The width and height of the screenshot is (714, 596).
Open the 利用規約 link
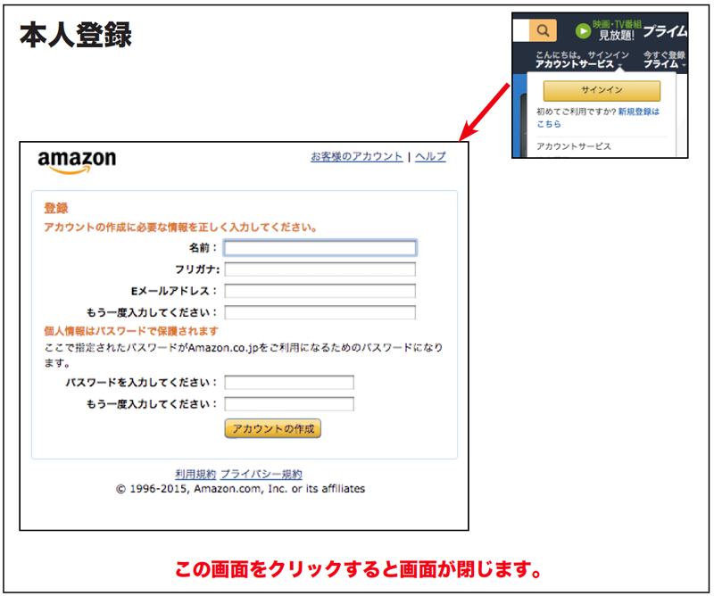pos(195,474)
